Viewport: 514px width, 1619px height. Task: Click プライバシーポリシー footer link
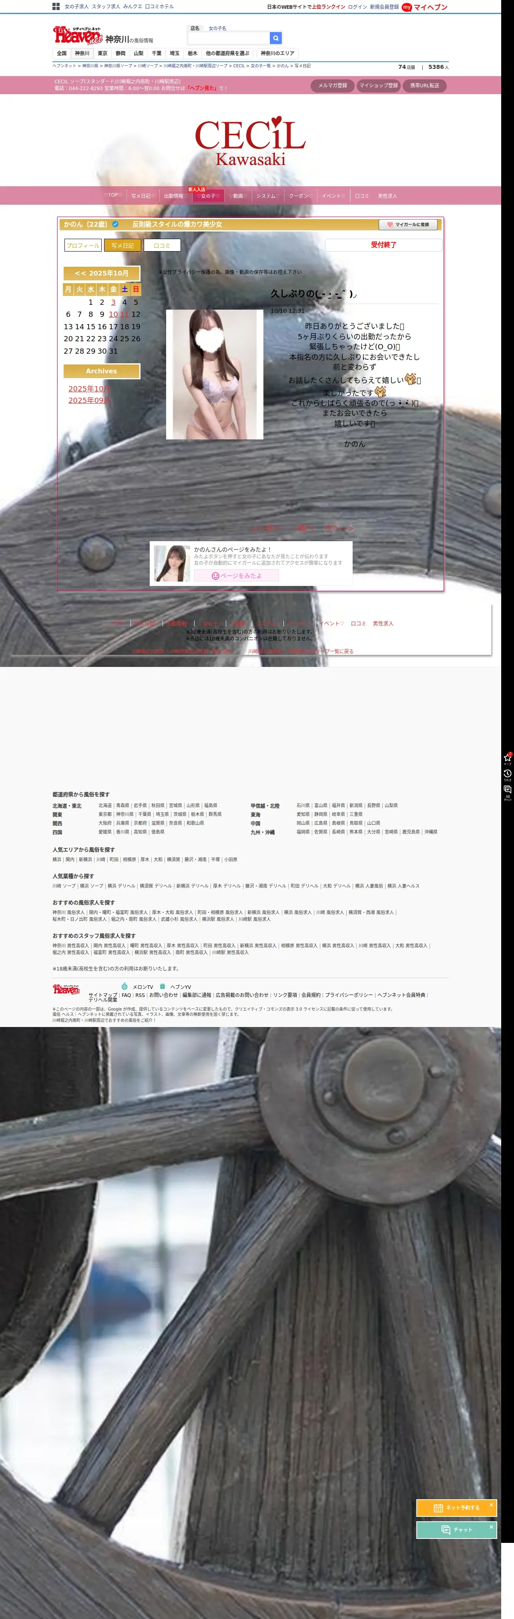[x=349, y=995]
